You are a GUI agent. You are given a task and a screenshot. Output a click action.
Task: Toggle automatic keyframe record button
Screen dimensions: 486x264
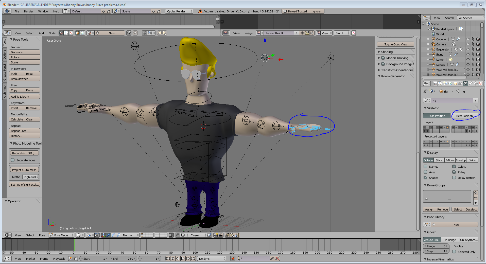pos(233,258)
